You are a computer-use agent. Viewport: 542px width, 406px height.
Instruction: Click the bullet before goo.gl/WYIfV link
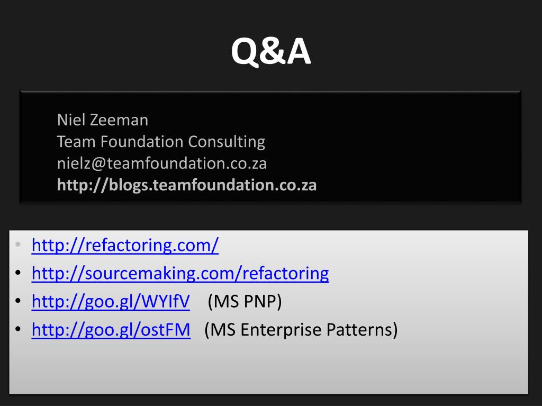[x=19, y=301]
